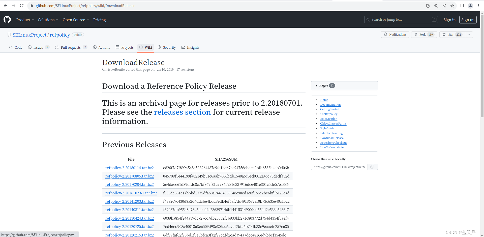Switch to the Wiki tab
Viewport: 484px width, 237px height.
coord(146,47)
